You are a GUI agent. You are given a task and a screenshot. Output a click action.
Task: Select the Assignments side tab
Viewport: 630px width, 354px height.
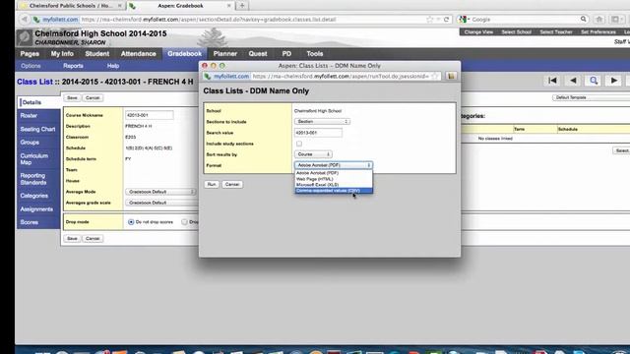[x=39, y=209]
